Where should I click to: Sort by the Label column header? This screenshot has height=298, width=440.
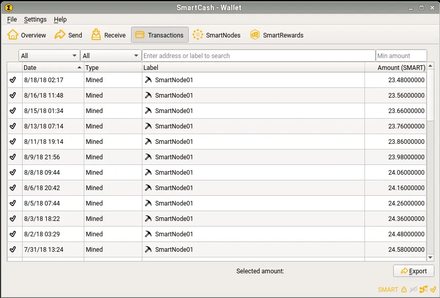point(253,68)
